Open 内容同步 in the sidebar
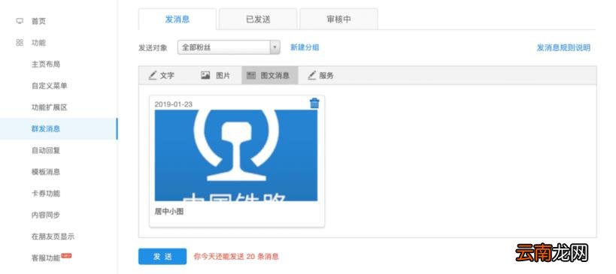 (46, 215)
